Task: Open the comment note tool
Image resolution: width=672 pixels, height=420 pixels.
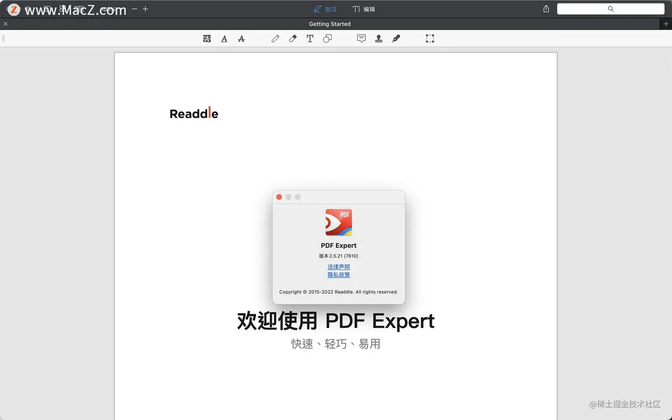Action: [361, 39]
